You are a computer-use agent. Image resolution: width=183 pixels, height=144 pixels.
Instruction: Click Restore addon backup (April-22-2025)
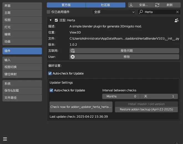coord(146,109)
